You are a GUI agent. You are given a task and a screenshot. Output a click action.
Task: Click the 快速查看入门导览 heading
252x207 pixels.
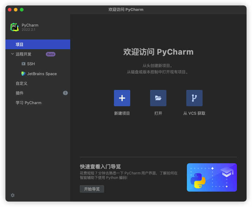[100, 167]
